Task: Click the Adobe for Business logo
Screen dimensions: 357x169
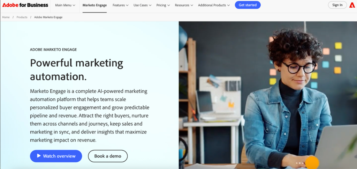Action: (25, 5)
